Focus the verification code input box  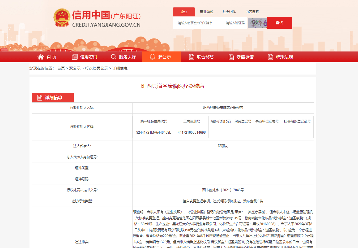235,23
